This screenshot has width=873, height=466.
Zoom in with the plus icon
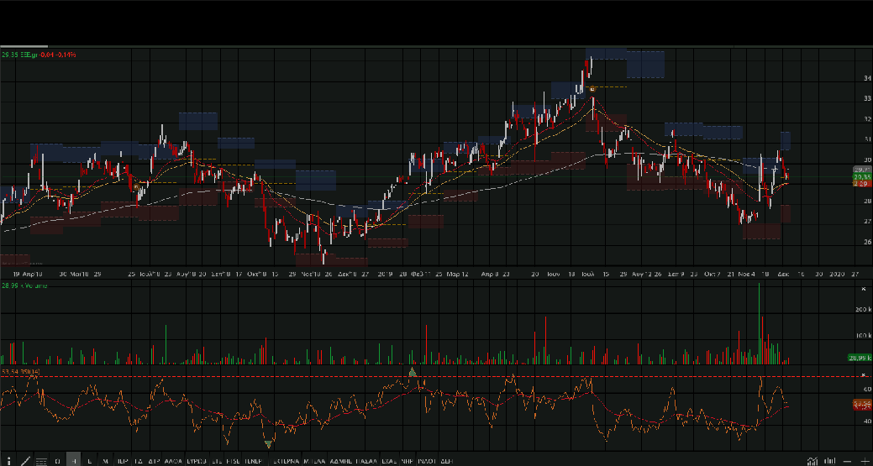pyautogui.click(x=864, y=461)
